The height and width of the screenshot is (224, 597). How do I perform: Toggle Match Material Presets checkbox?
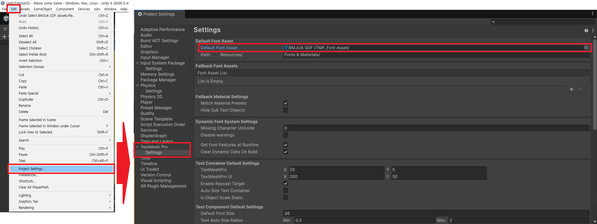pos(285,103)
